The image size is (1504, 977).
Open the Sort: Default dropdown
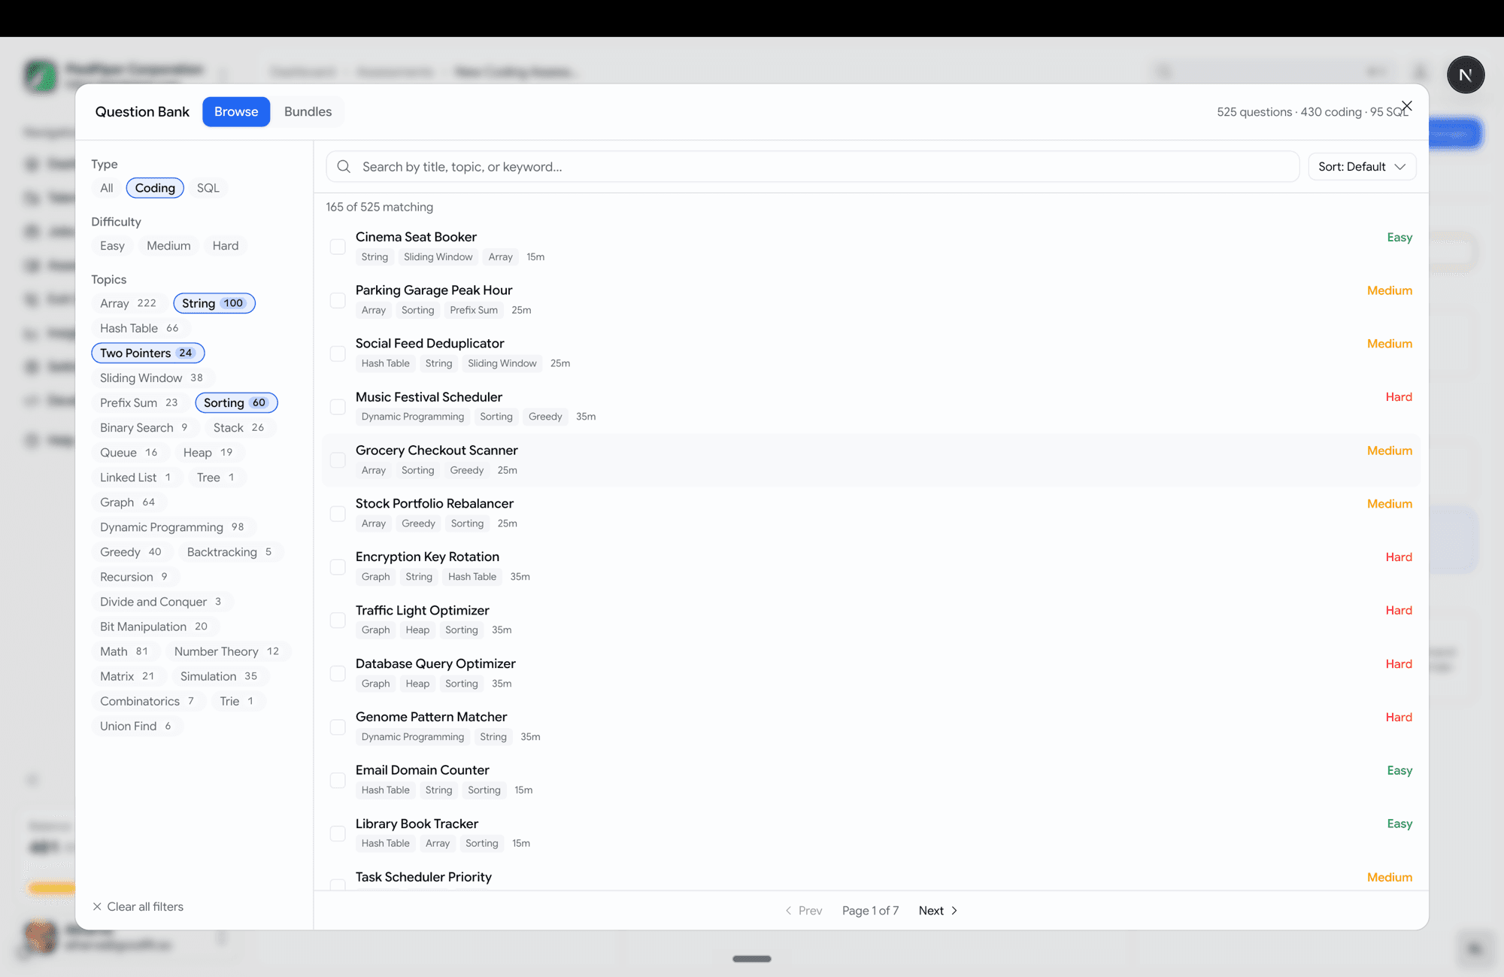(x=1362, y=166)
